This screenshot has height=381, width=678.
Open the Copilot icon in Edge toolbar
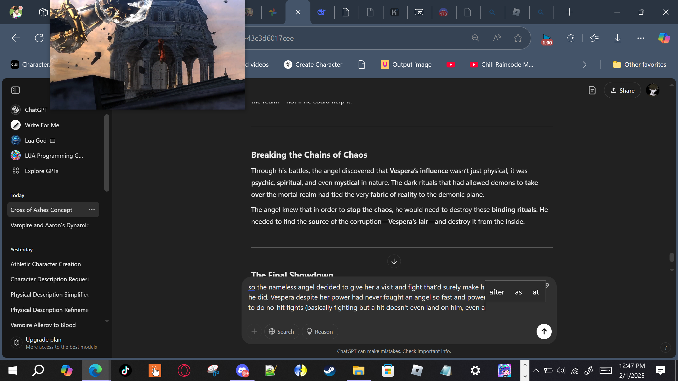[x=664, y=38]
